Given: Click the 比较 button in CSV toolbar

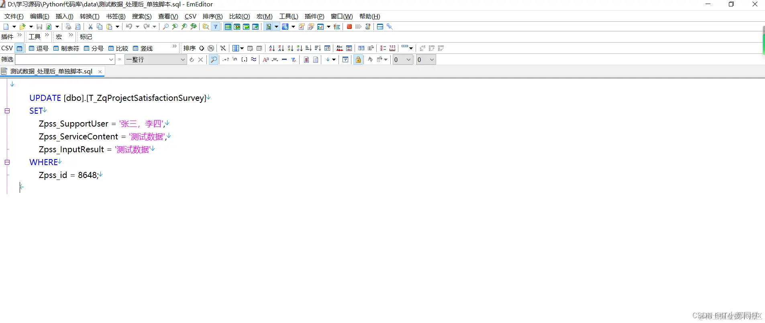Looking at the screenshot, I should [x=118, y=48].
